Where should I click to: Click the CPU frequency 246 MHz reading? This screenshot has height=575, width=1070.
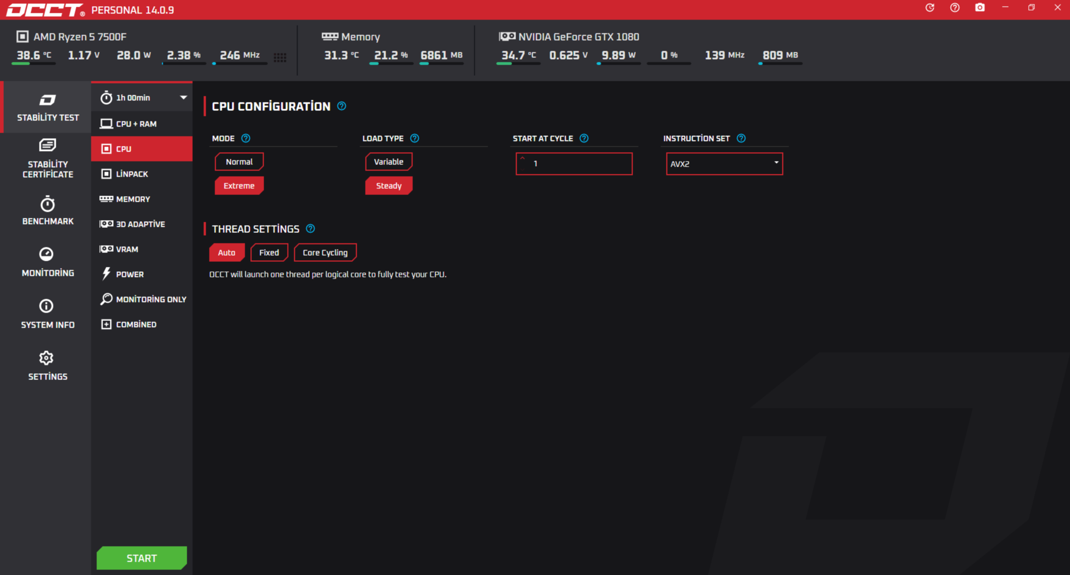pyautogui.click(x=240, y=55)
